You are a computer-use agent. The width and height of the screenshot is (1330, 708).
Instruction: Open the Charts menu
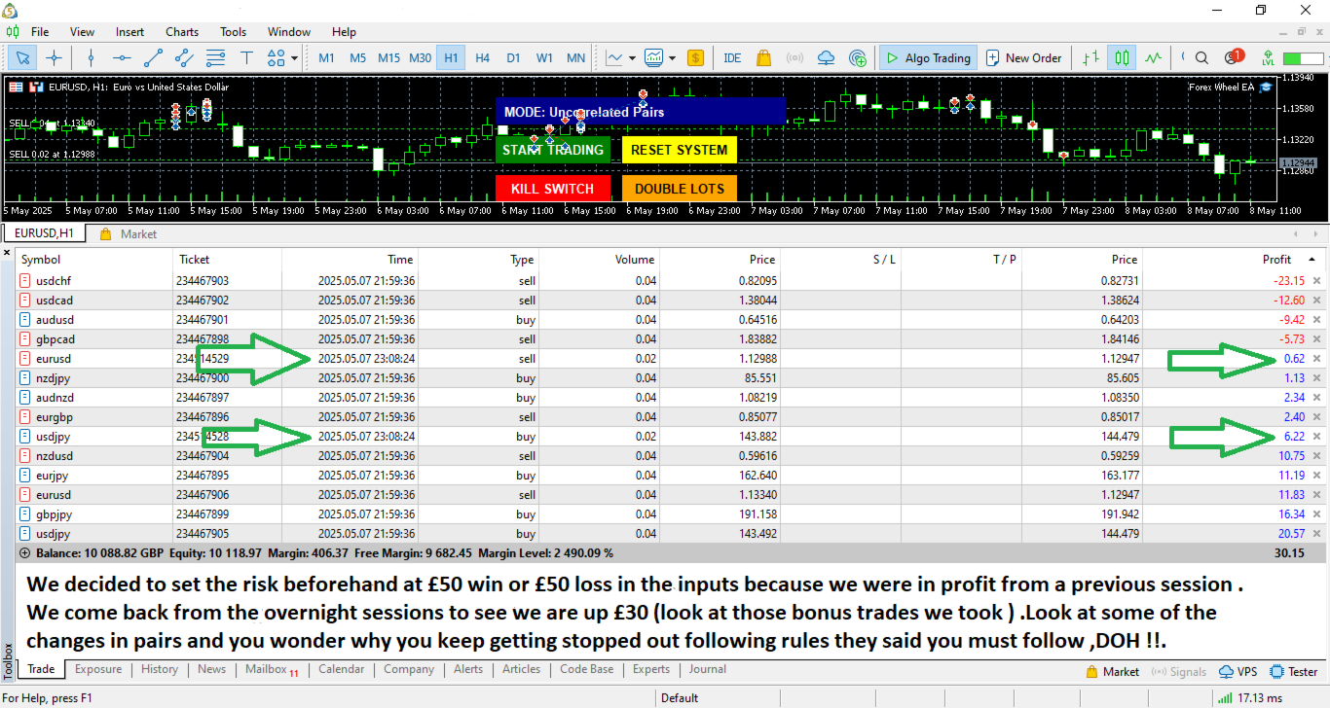(182, 32)
